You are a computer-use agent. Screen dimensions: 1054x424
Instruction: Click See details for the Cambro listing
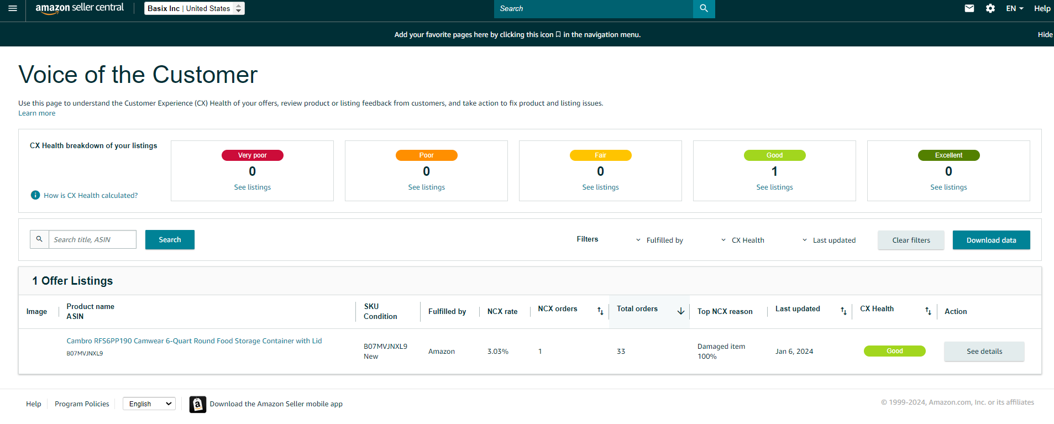click(984, 352)
